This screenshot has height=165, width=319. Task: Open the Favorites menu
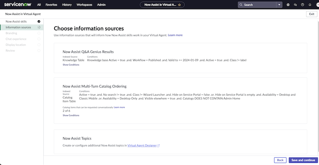click(x=51, y=5)
